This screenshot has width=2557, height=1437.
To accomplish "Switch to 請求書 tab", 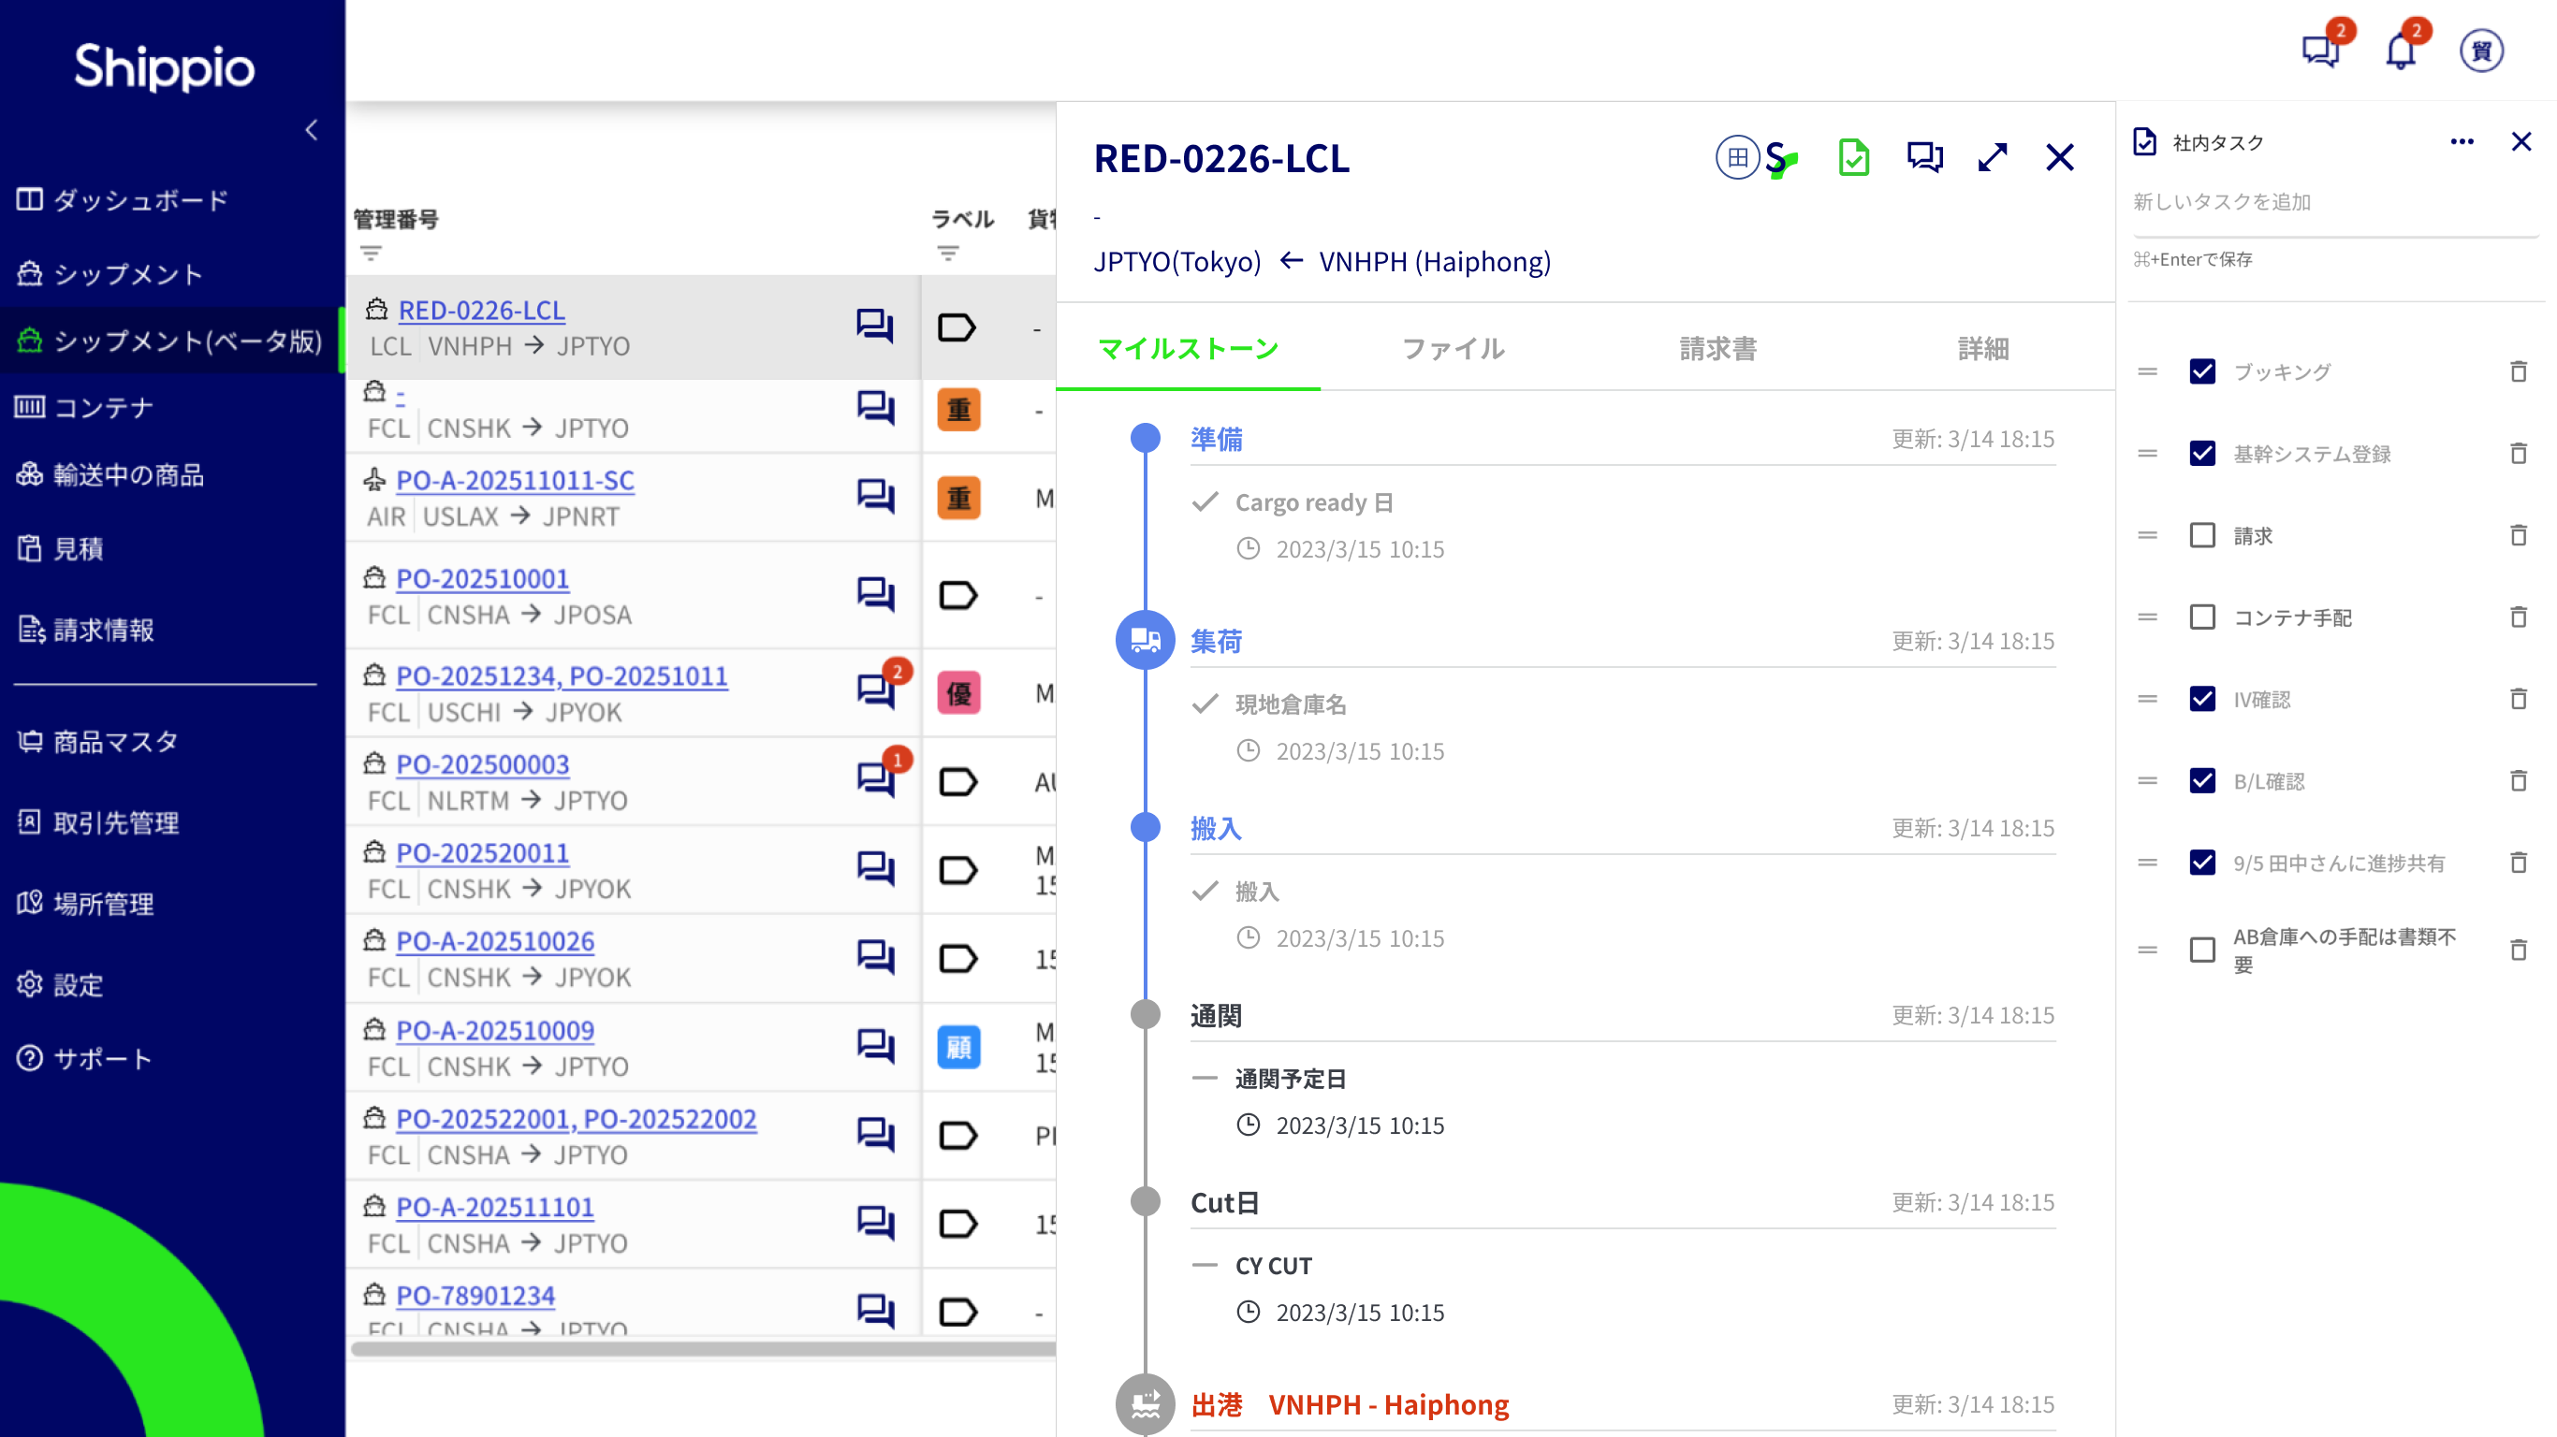I will [x=1718, y=348].
